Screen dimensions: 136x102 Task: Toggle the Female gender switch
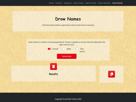point(50,49)
